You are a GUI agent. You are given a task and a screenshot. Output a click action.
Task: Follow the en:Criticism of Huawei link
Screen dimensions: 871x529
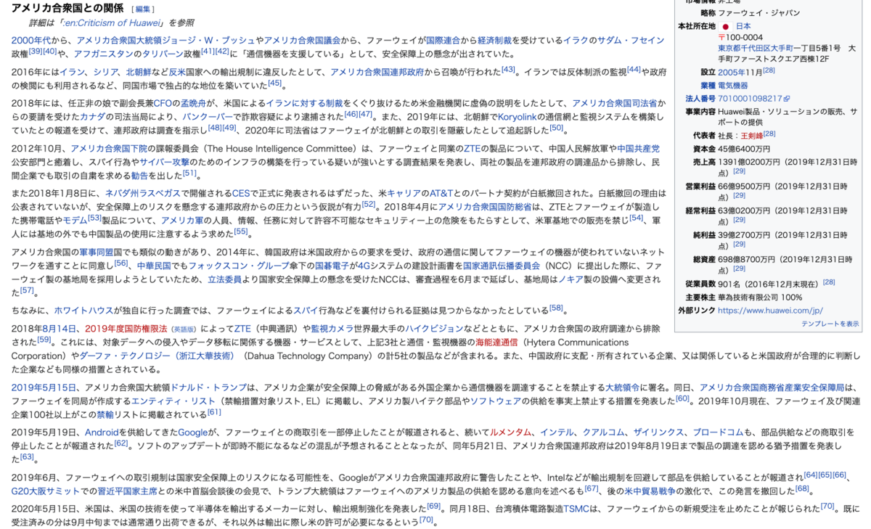[112, 23]
